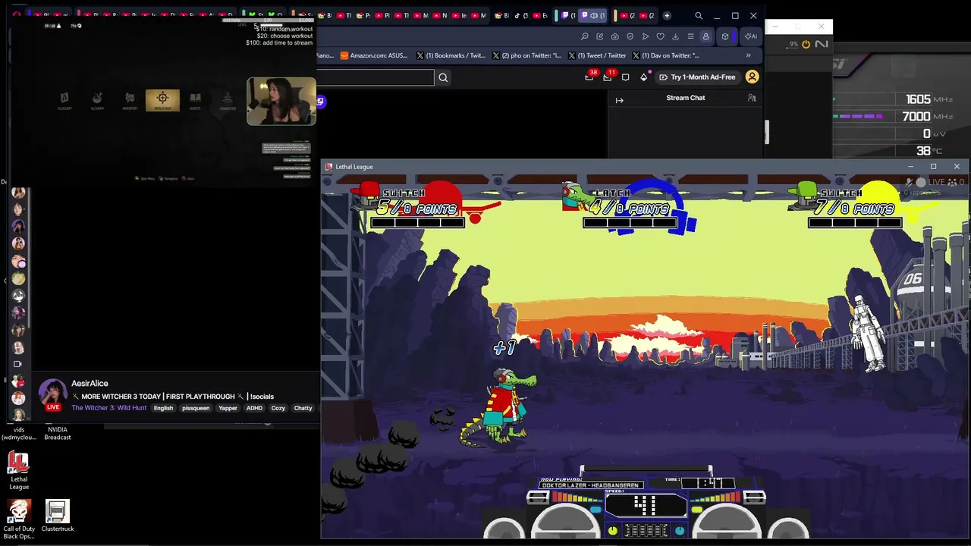Open The Witcher 3: Wild Hunt category link
Image resolution: width=971 pixels, height=546 pixels.
(109, 408)
